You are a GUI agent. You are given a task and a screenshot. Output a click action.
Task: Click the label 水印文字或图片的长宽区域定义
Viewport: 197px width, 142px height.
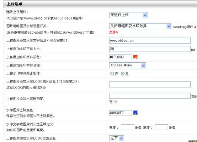(30, 124)
